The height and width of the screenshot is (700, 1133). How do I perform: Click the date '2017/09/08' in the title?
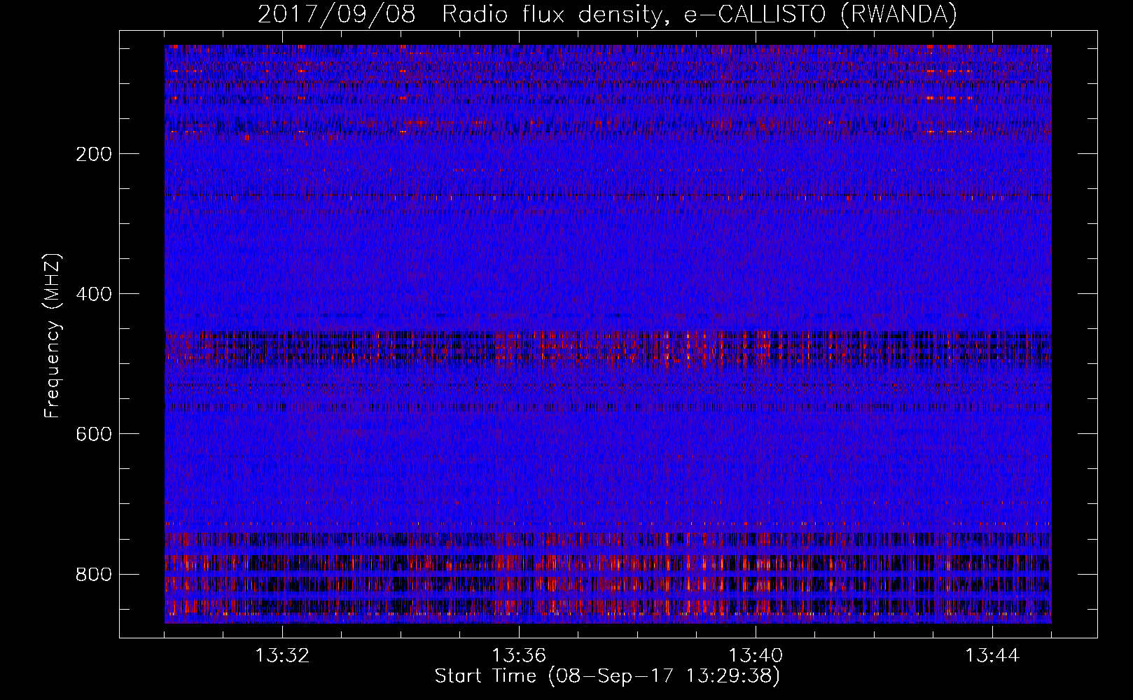pyautogui.click(x=337, y=15)
